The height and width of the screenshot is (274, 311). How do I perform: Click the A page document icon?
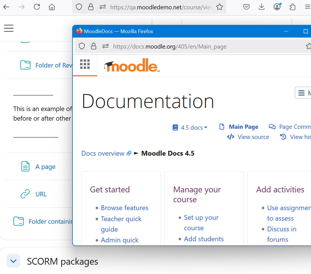click(x=25, y=166)
